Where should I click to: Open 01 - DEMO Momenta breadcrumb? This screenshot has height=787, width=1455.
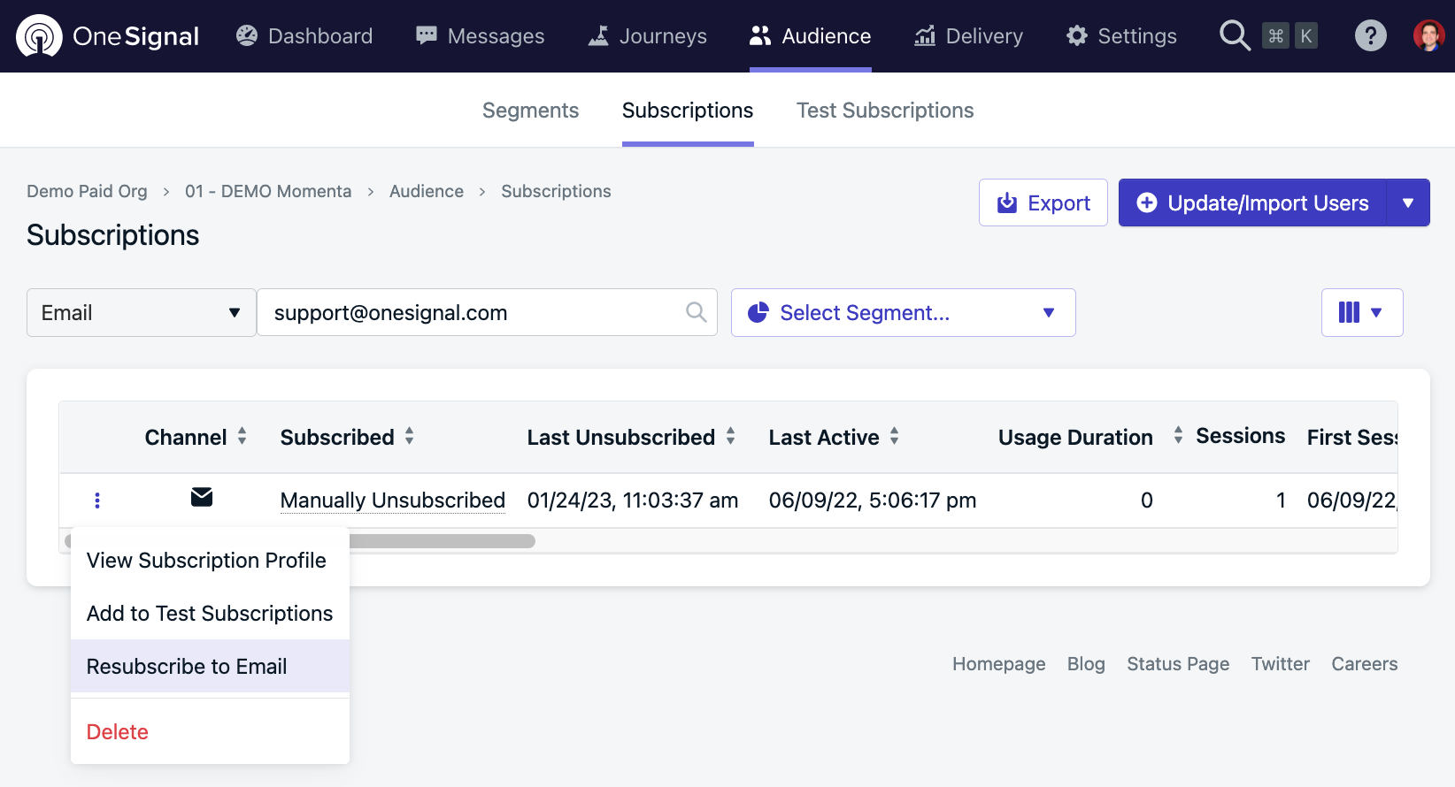(268, 191)
